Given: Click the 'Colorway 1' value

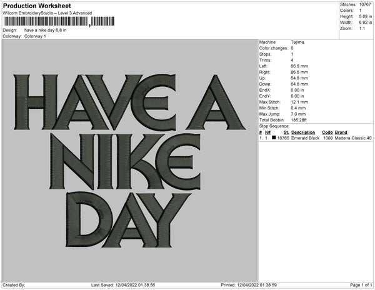Looking at the screenshot, I should [x=35, y=36].
